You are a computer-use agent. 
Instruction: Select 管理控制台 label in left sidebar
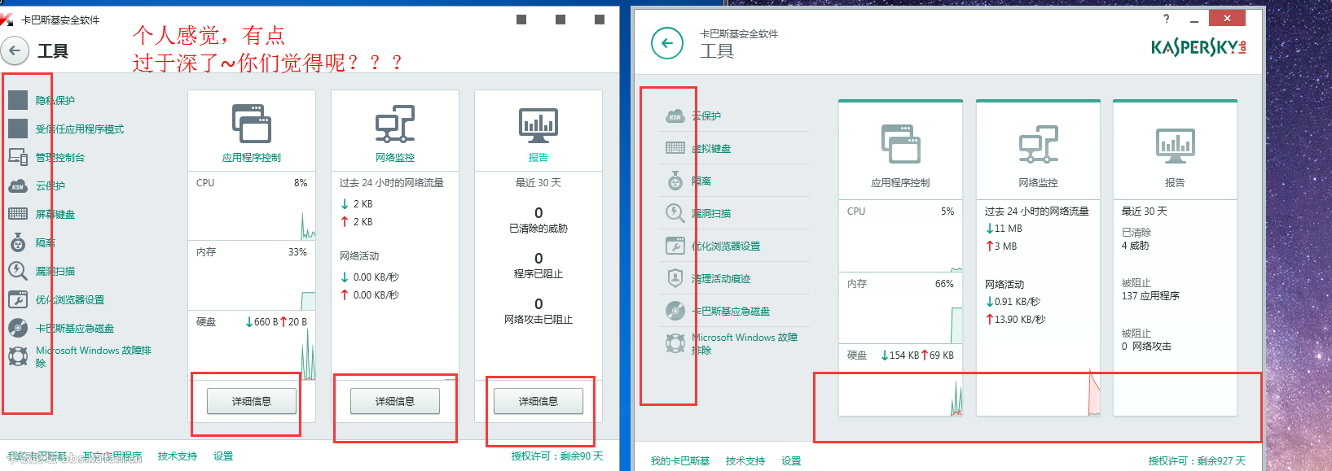coord(60,158)
